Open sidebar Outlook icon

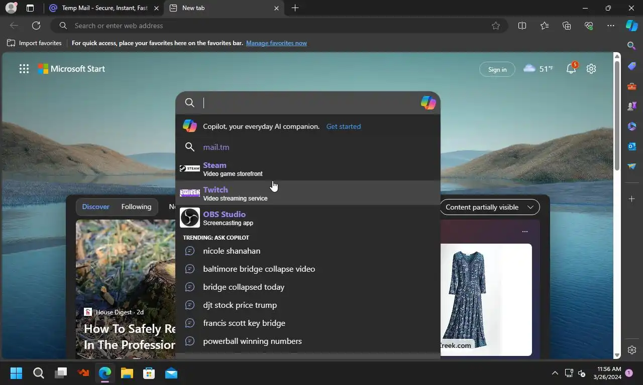pos(632,146)
